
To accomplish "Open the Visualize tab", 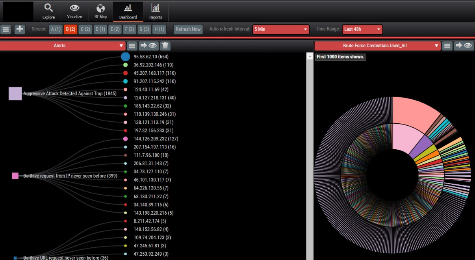I will click(74, 11).
